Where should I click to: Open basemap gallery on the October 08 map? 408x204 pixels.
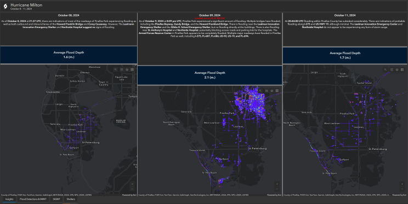coord(132,69)
